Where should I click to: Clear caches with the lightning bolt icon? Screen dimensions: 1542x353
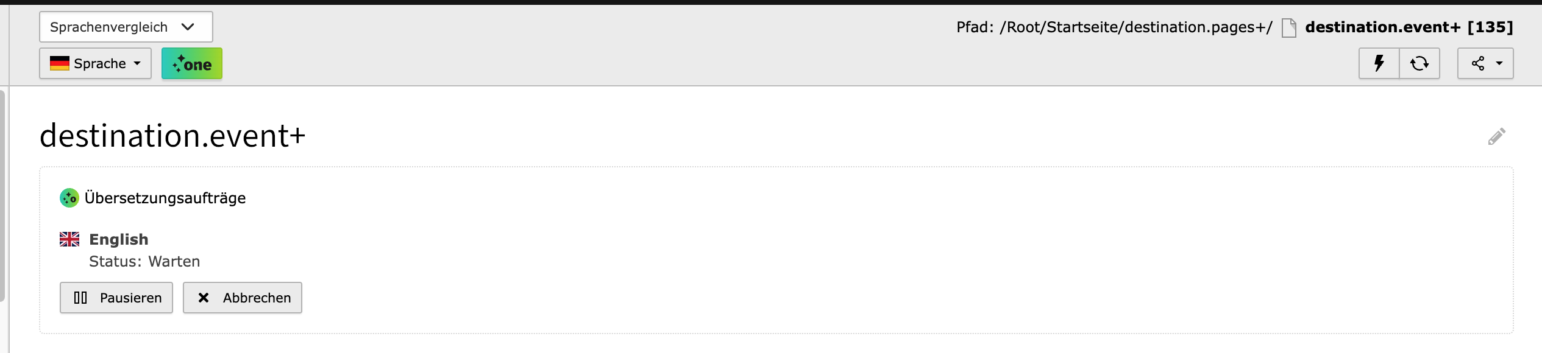pos(1379,63)
